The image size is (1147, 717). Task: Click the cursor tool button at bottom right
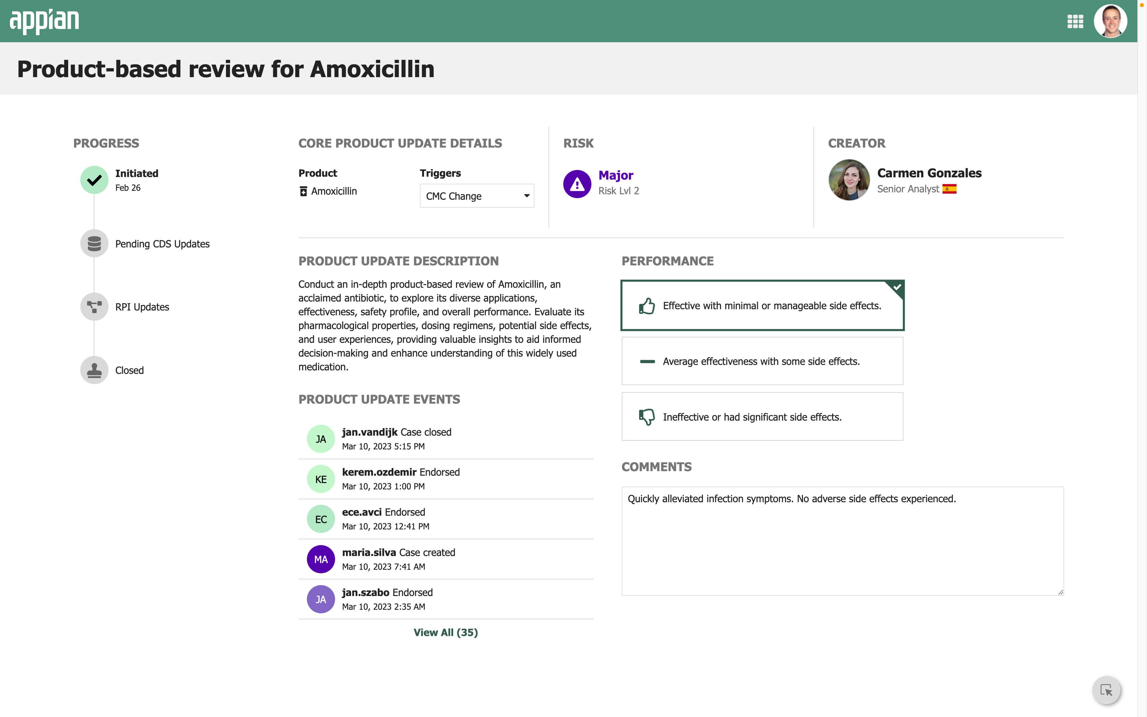[x=1106, y=690]
